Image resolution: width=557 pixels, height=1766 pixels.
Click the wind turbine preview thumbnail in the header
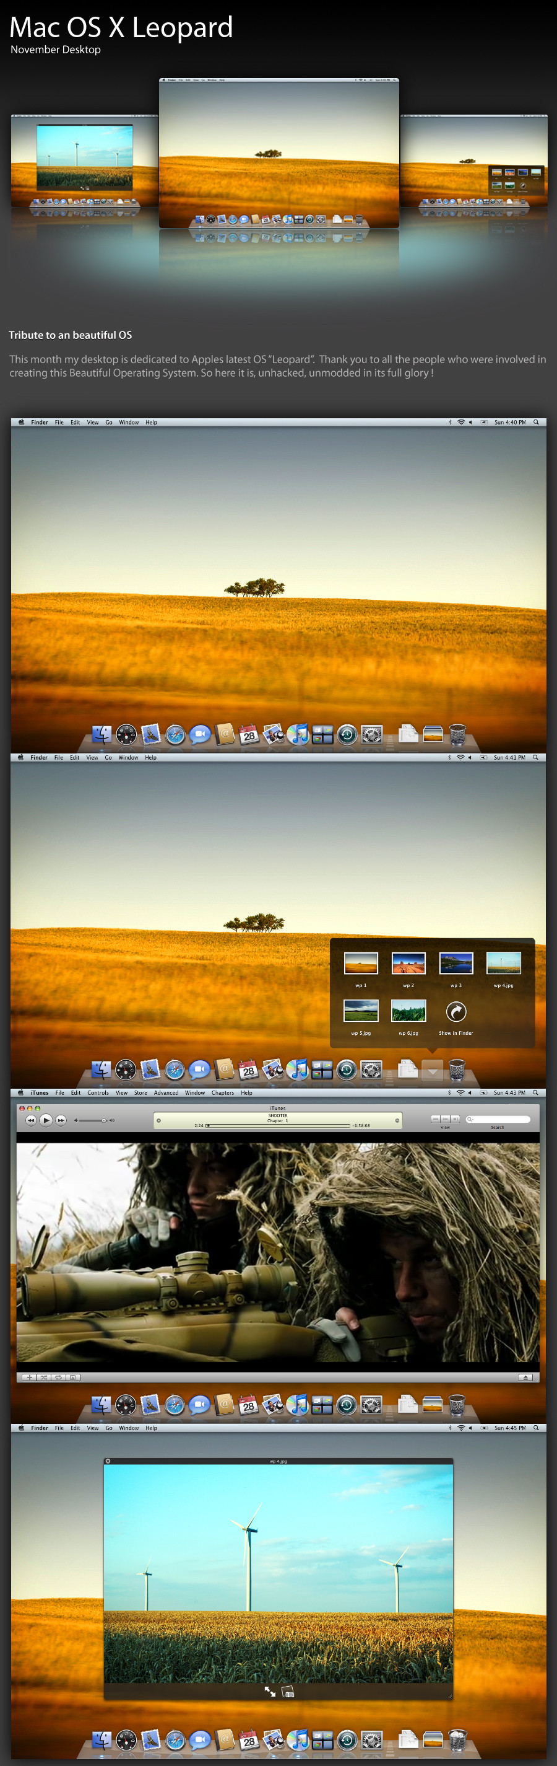(x=84, y=160)
